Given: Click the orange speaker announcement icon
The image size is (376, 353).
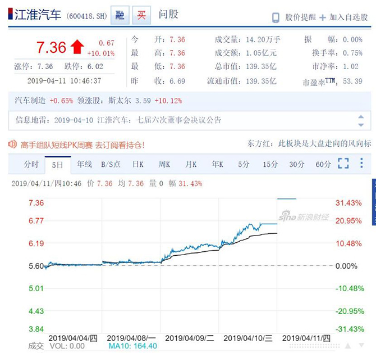Looking at the screenshot, I should 12,144.
